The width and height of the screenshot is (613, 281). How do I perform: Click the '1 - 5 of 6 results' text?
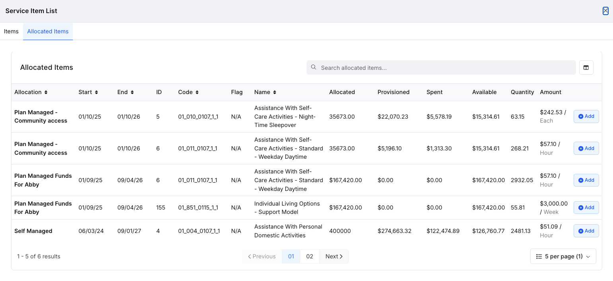[x=39, y=256]
